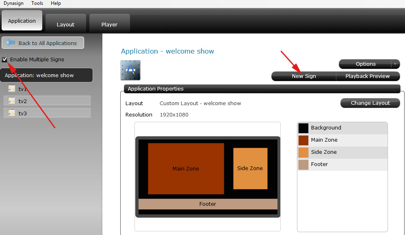Viewport: 405px width, 235px height.
Task: Click the tv3 sign icon
Action: [12, 113]
